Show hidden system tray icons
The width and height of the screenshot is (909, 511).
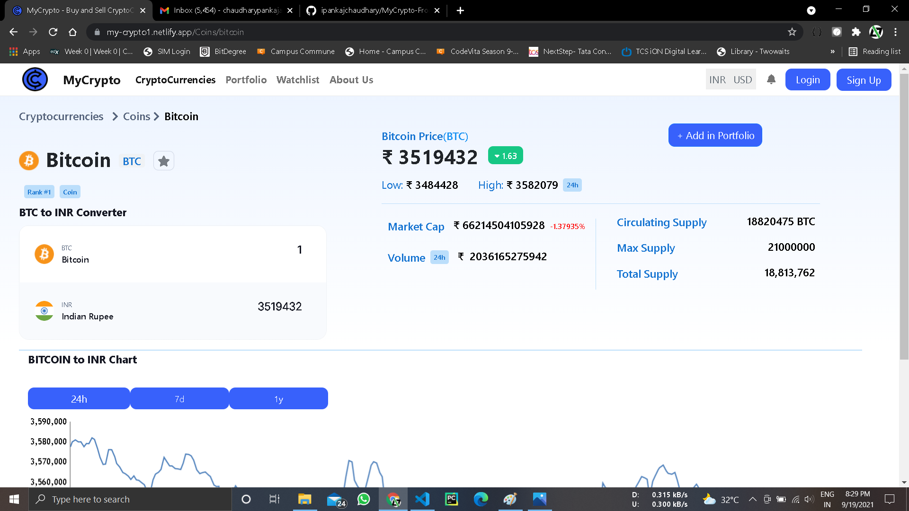(752, 499)
